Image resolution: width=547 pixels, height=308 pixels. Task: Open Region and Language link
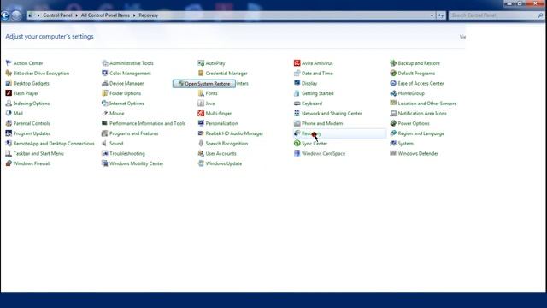[x=421, y=133]
